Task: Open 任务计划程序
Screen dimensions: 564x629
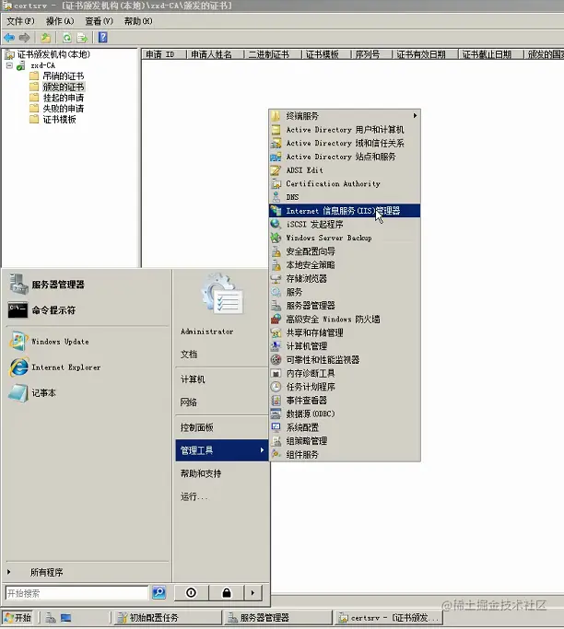Action: pos(345,387)
